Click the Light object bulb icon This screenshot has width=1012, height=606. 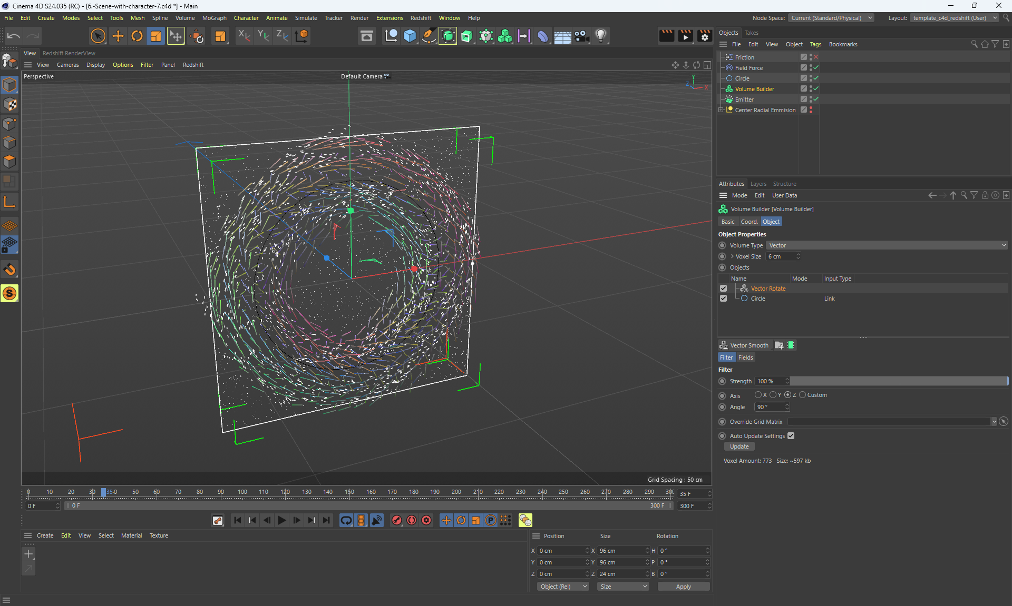[600, 36]
